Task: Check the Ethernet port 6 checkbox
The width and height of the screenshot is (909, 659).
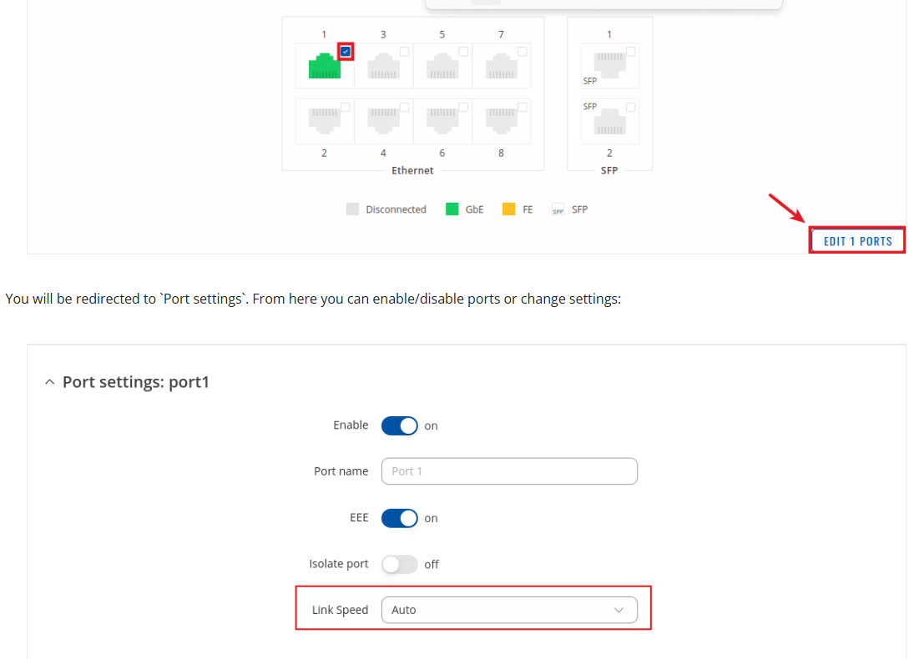Action: pyautogui.click(x=463, y=107)
